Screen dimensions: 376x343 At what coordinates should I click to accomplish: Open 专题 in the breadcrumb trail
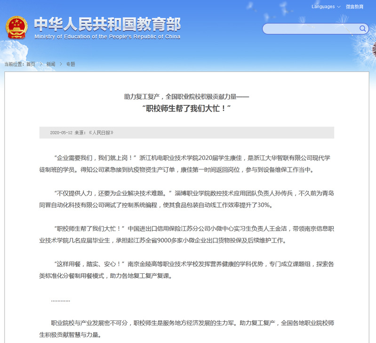(x=71, y=64)
